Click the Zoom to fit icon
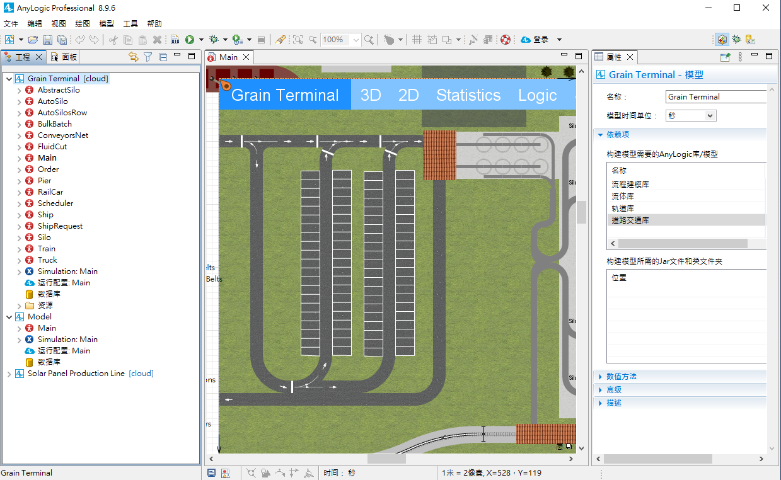 coord(298,40)
